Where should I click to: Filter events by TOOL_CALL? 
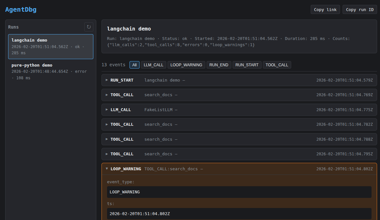point(277,65)
